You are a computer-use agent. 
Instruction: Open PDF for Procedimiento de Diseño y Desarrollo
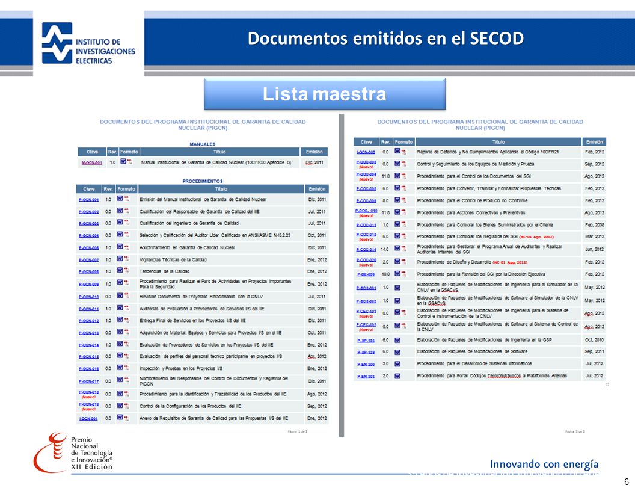(x=403, y=262)
